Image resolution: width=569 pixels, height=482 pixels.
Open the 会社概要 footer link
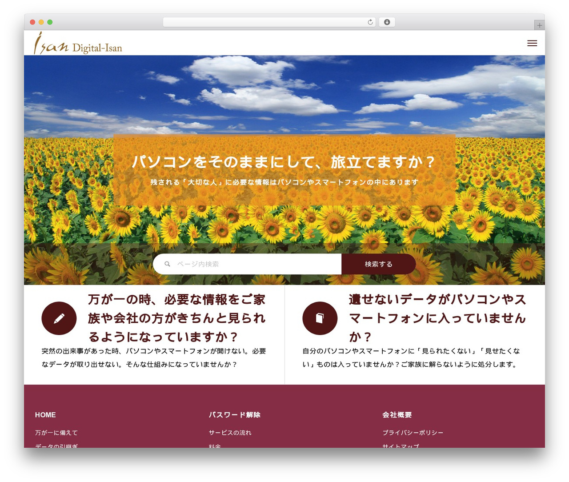(397, 415)
